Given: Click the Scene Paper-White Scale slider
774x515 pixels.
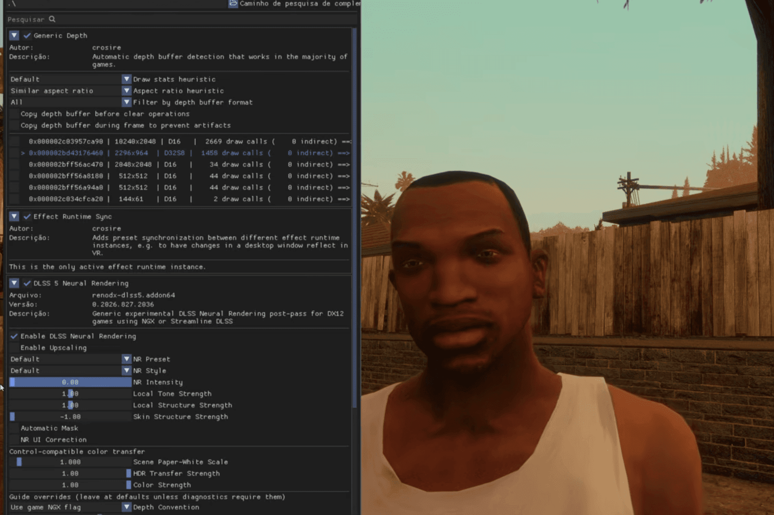Looking at the screenshot, I should click(70, 462).
